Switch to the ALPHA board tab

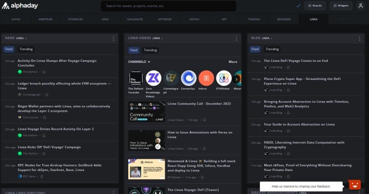click(x=16, y=19)
